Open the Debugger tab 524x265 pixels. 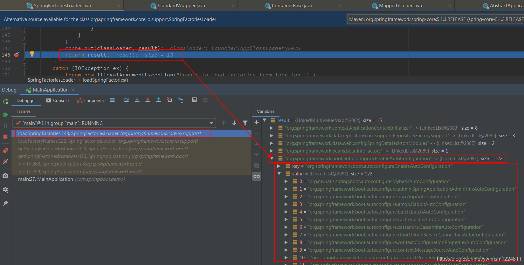[x=26, y=100]
